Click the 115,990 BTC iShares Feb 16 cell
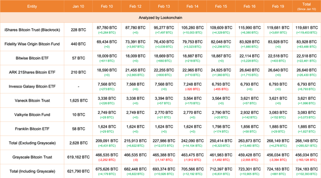321x178 pixels. (250, 30)
